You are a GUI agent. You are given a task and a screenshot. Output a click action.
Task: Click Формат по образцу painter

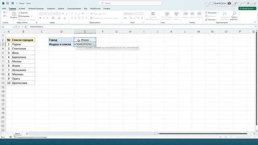tap(27, 20)
